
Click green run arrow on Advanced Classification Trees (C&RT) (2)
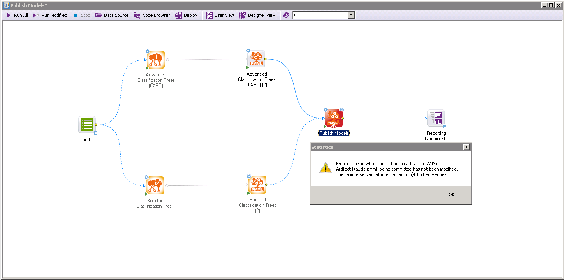[x=248, y=67]
